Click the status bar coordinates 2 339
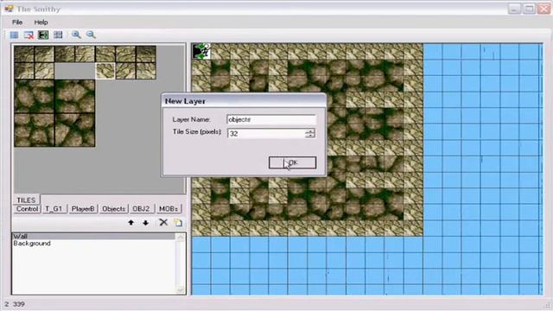 coord(15,304)
